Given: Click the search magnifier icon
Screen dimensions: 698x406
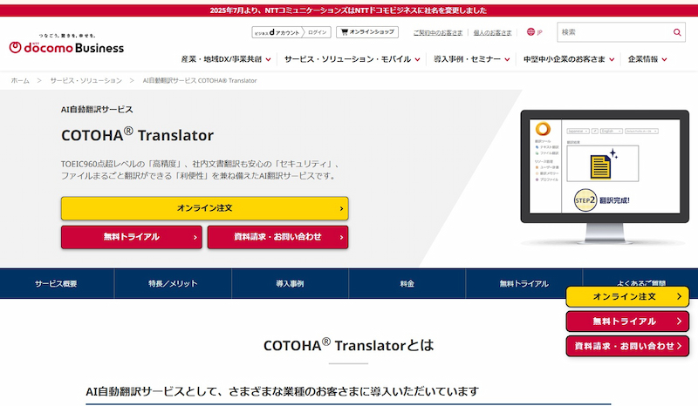Looking at the screenshot, I should pos(678,32).
